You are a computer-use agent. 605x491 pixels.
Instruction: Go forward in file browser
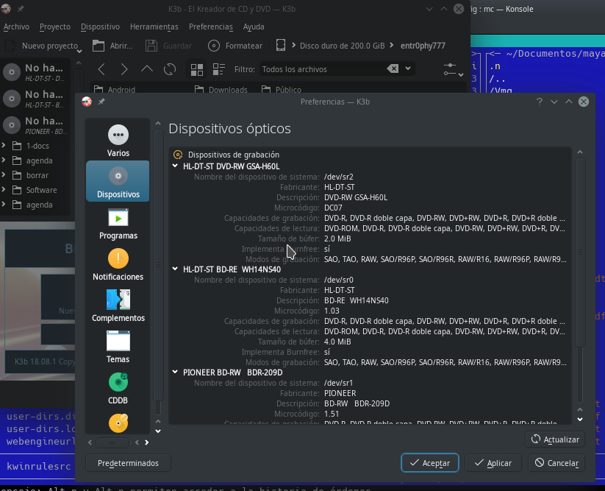click(123, 69)
